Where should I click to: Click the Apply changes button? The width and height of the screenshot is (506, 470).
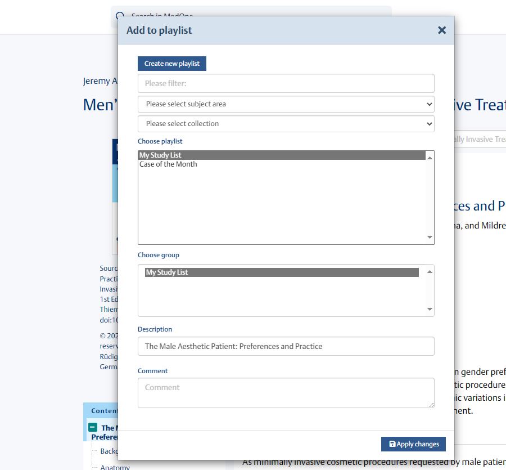click(x=413, y=444)
